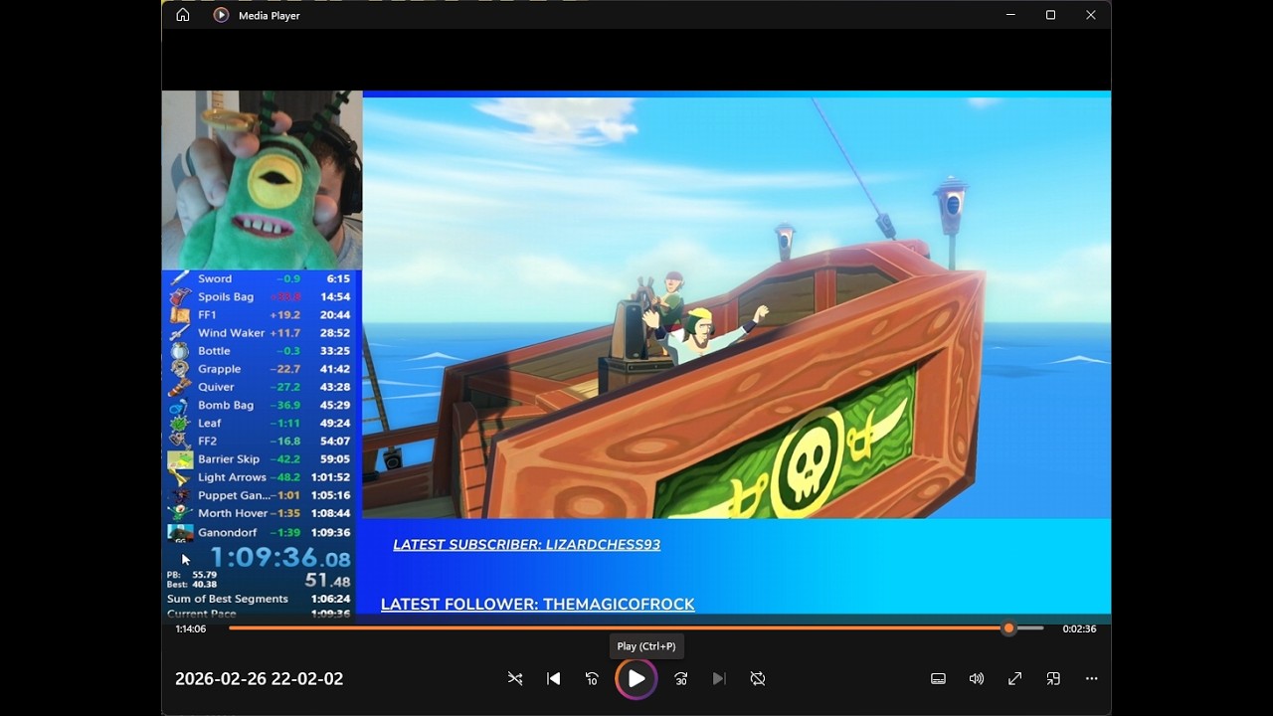Open the more options menu
This screenshot has width=1273, height=716.
1092,678
